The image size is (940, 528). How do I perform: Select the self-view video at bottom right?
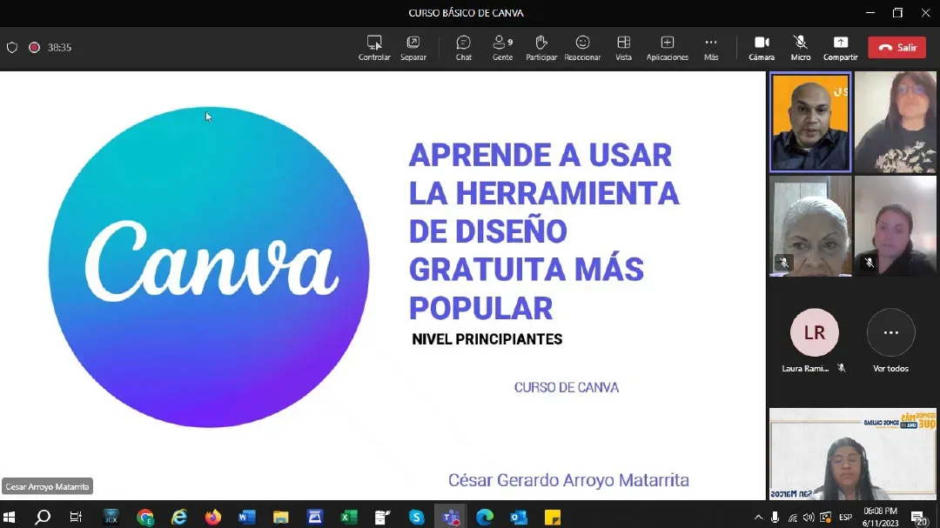(x=852, y=454)
